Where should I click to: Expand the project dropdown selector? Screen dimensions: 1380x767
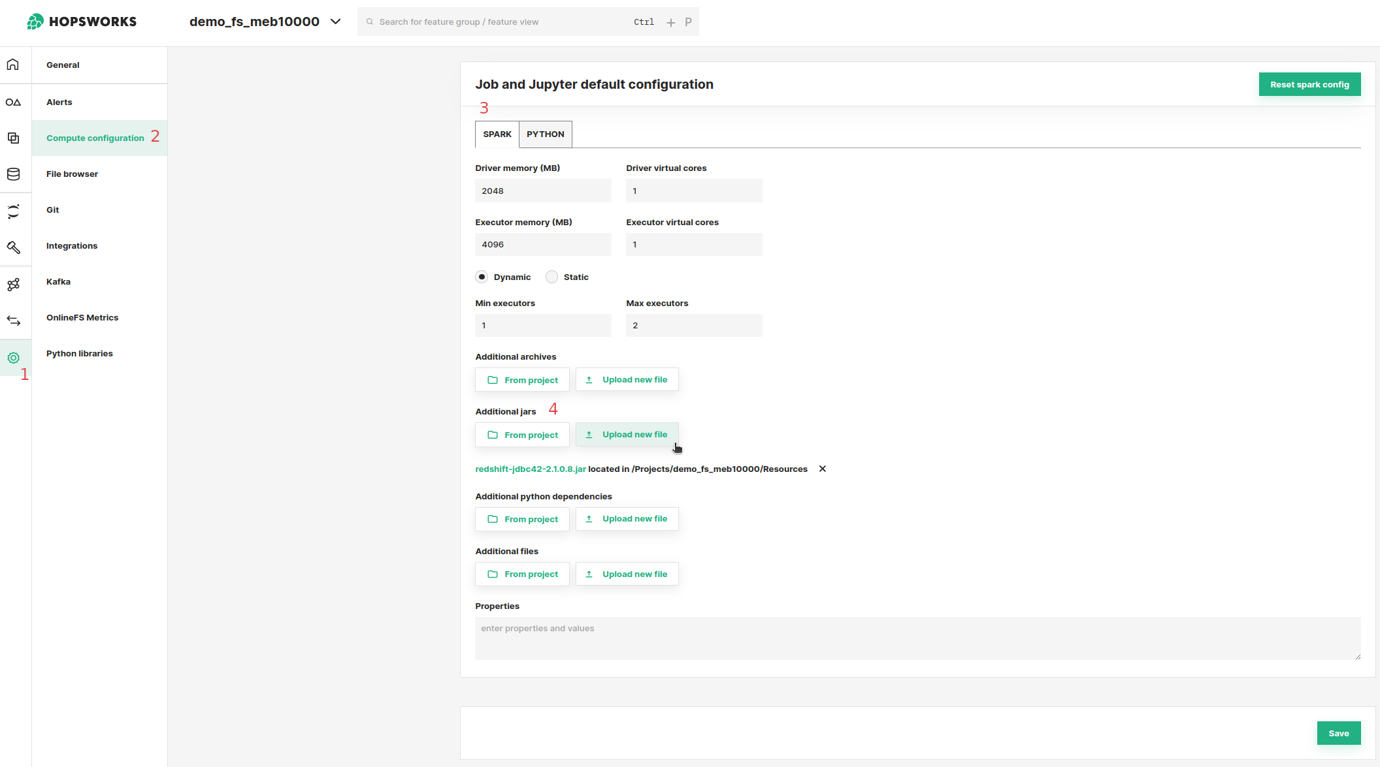click(336, 22)
